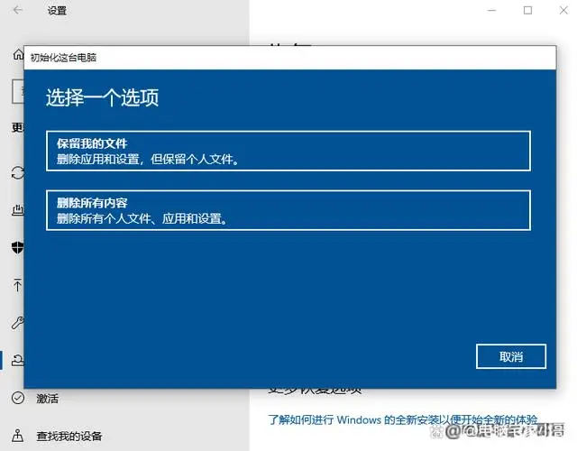Go back with the Settings back arrow
Screen dimensions: 577x451
pos(17,10)
